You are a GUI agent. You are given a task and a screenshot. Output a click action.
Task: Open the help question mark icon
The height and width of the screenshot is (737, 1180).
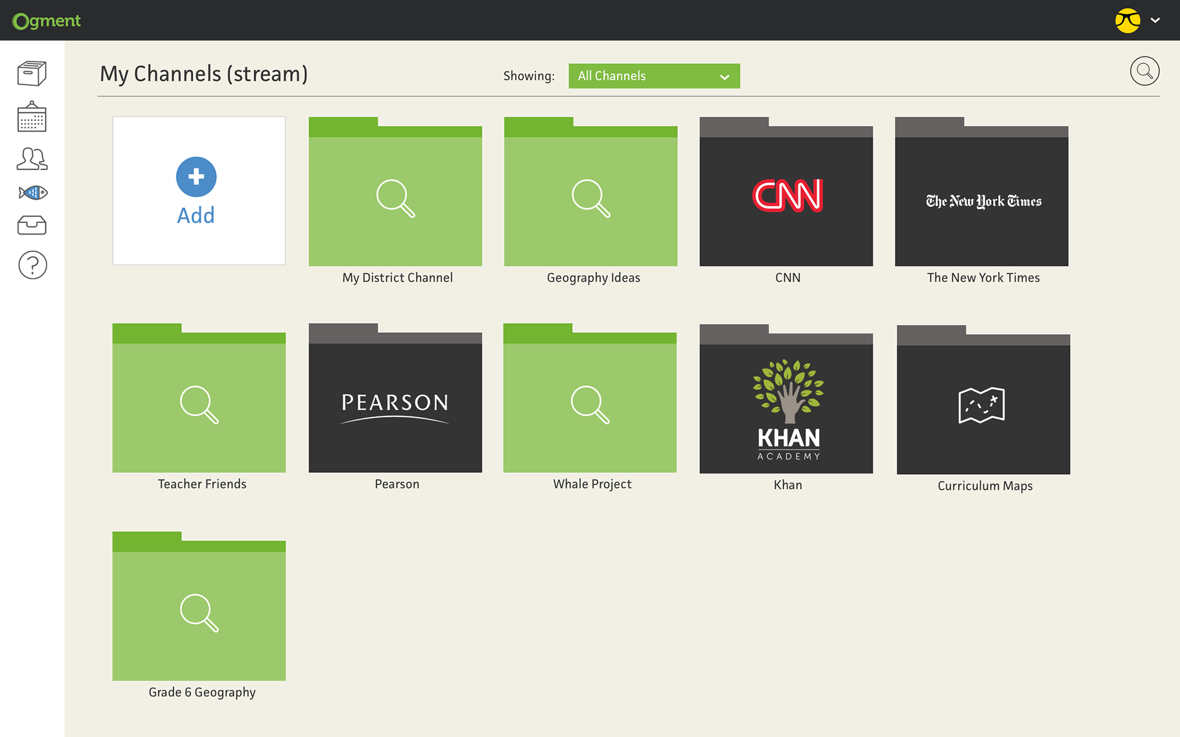coord(33,265)
